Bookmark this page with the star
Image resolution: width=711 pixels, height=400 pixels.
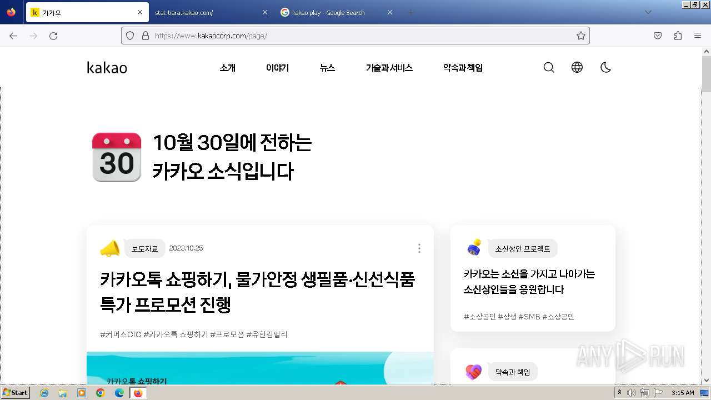581,36
